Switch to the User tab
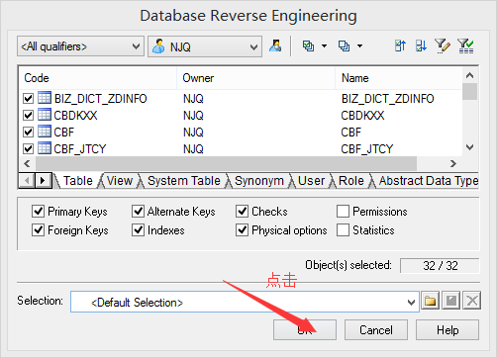Screen dimensions: 497x358 [311, 181]
